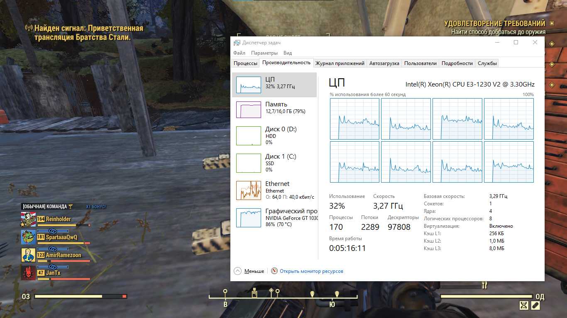Go to the Автозагрузка tab
Image resolution: width=567 pixels, height=318 pixels.
click(x=384, y=63)
